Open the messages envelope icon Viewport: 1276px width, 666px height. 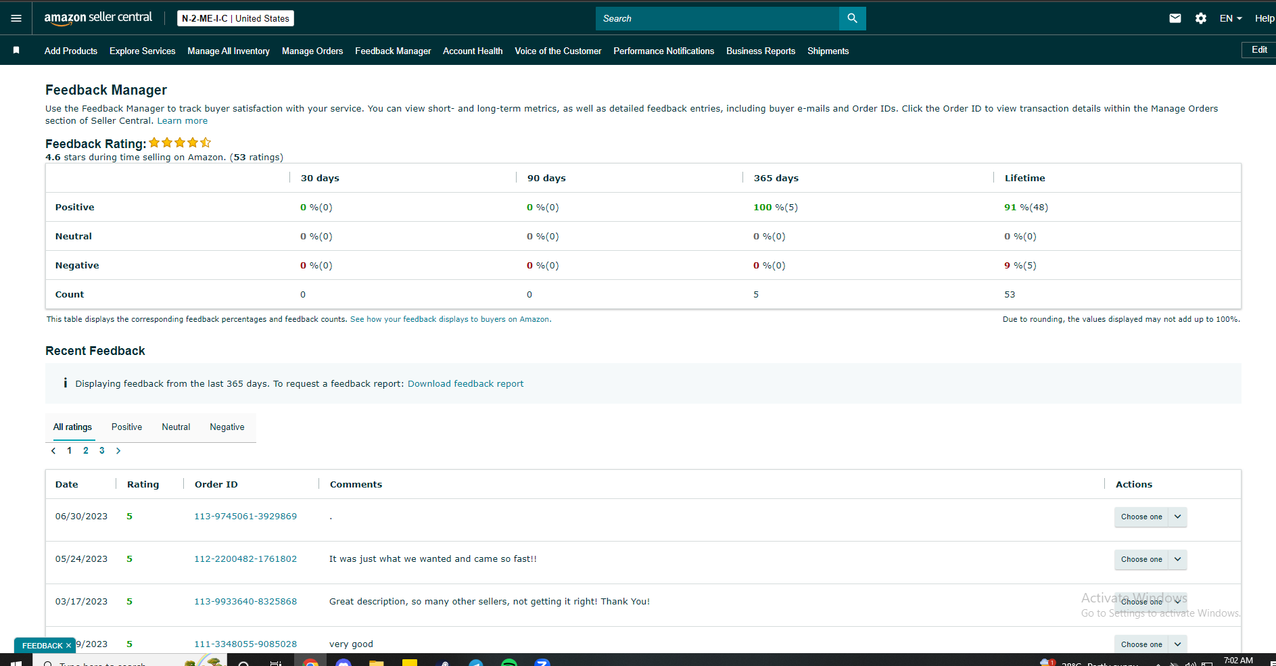[x=1175, y=18]
